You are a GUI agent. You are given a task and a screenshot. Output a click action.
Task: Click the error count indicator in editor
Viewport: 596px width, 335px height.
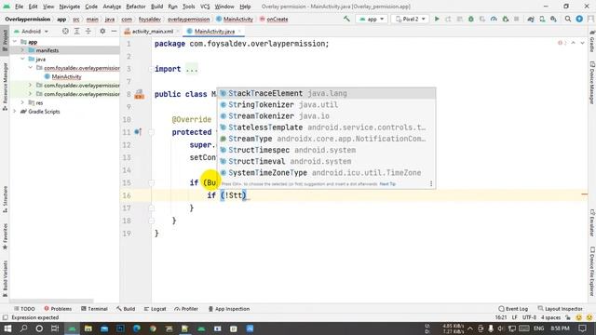pos(562,43)
